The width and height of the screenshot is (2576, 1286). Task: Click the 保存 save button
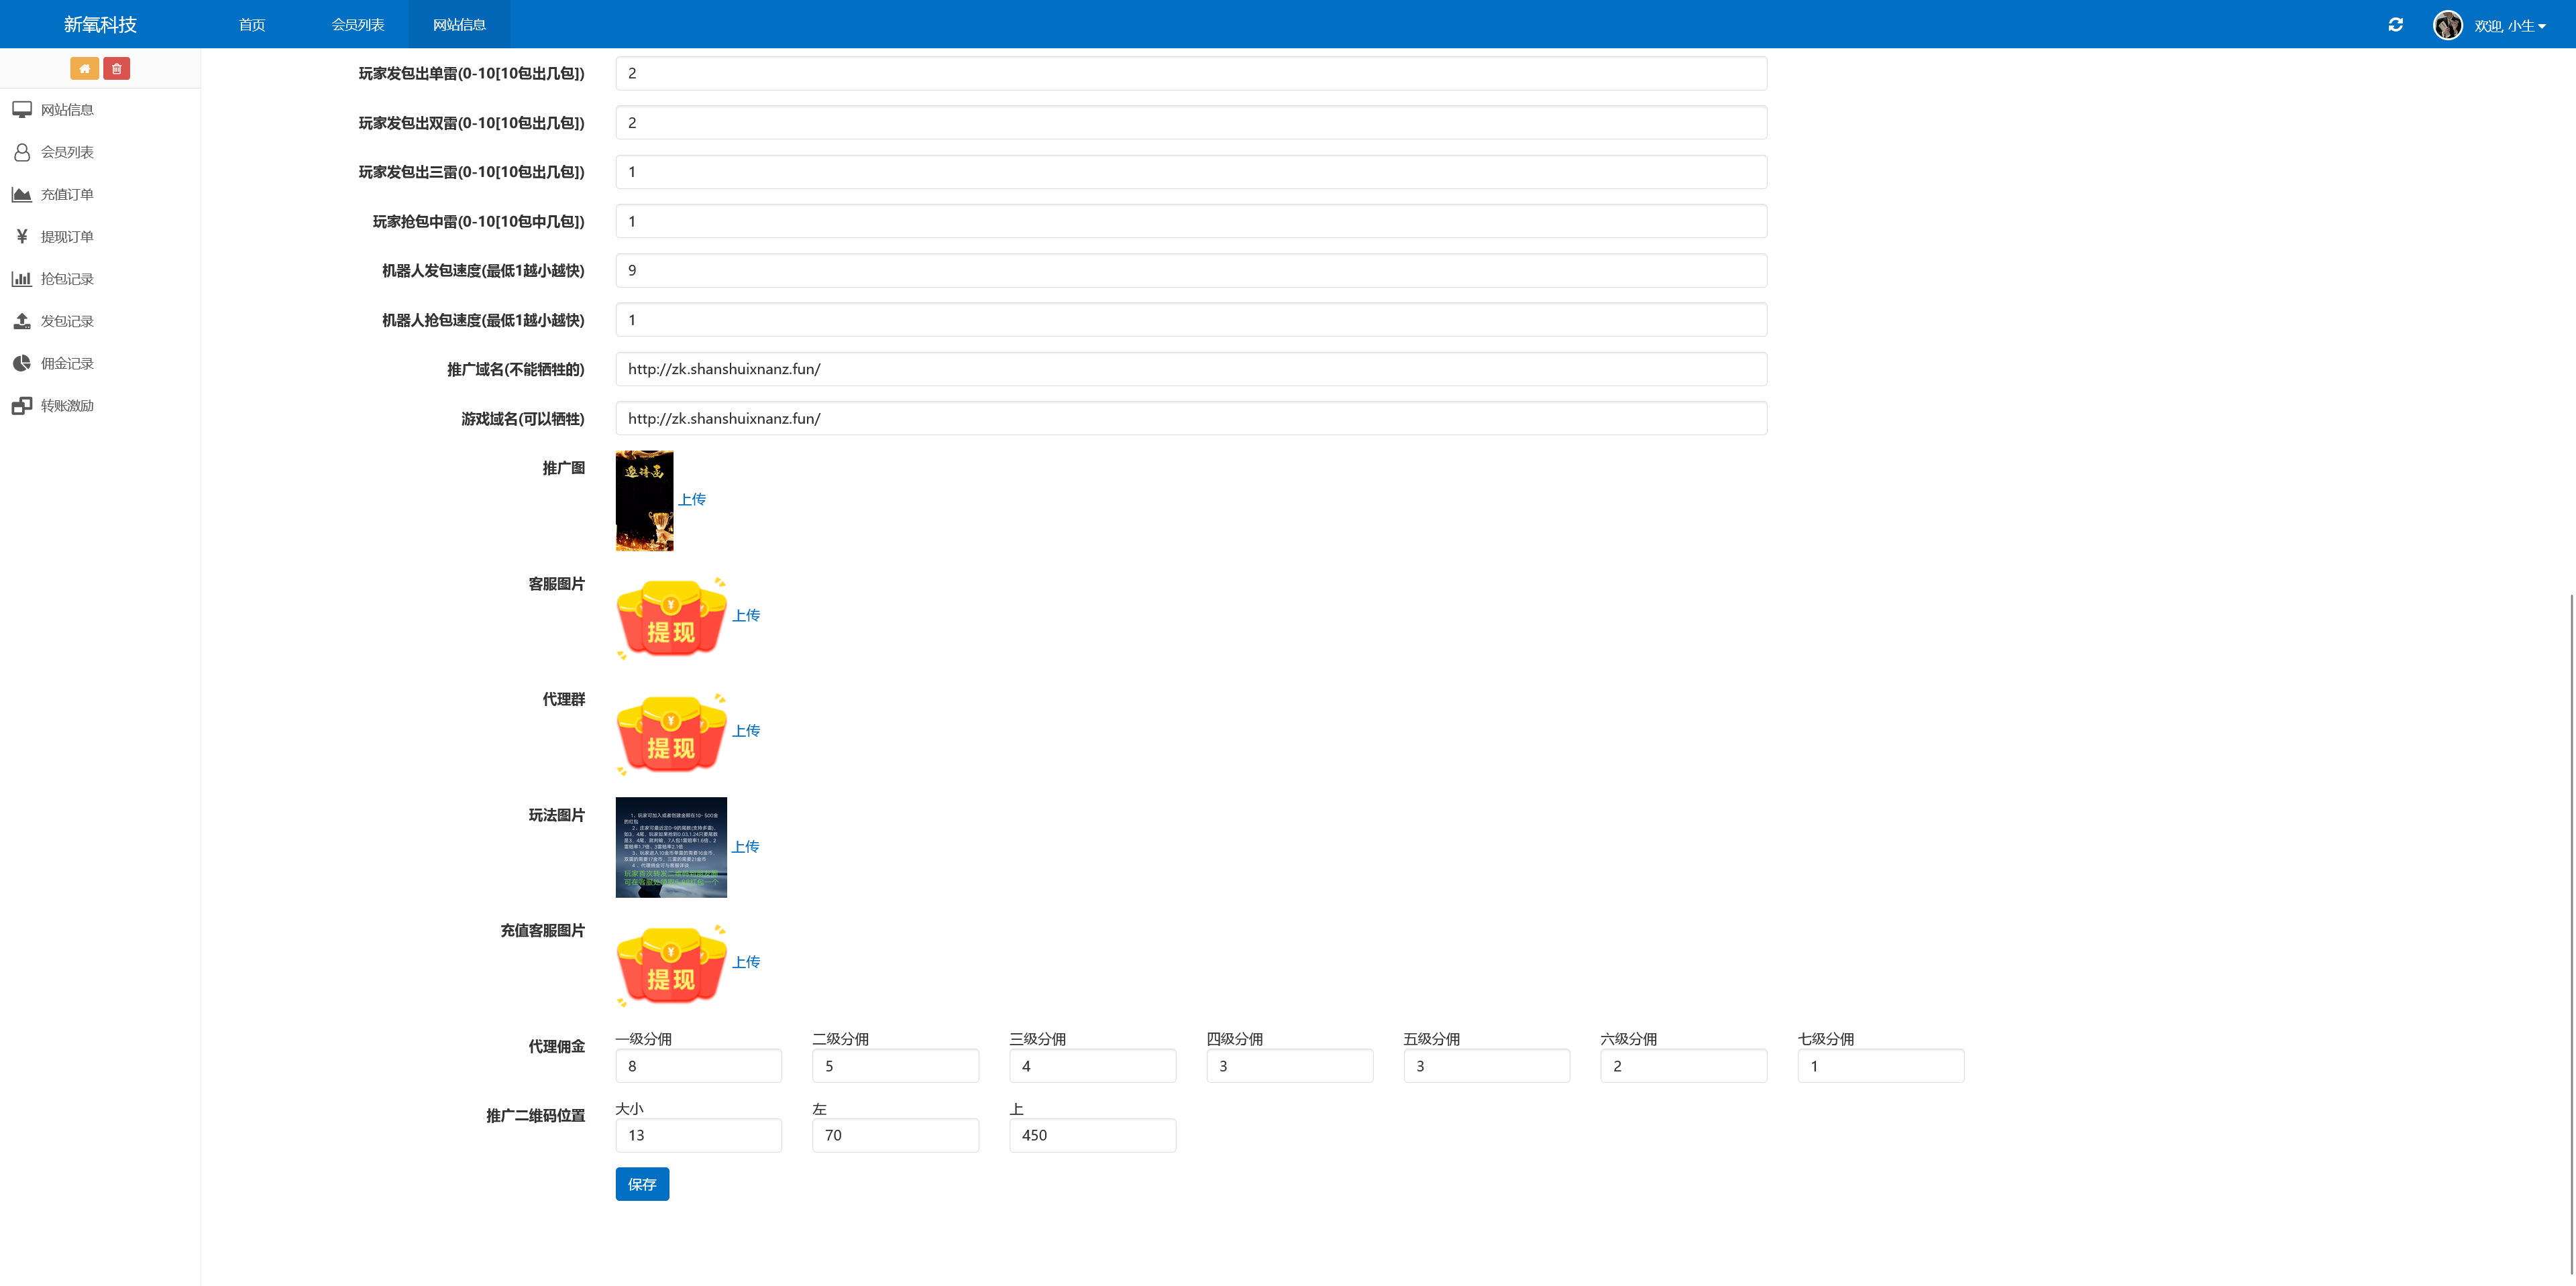pos(641,1184)
